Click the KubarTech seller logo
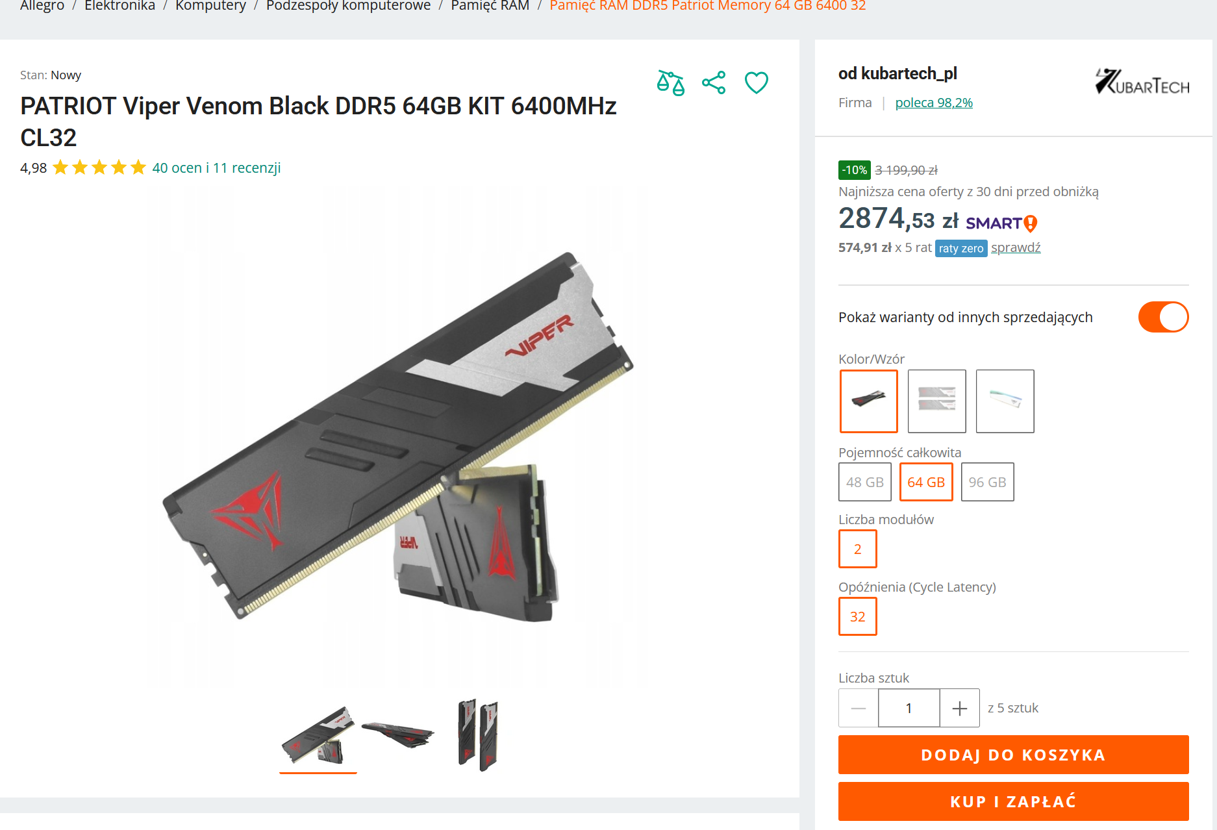The image size is (1217, 830). coord(1142,82)
